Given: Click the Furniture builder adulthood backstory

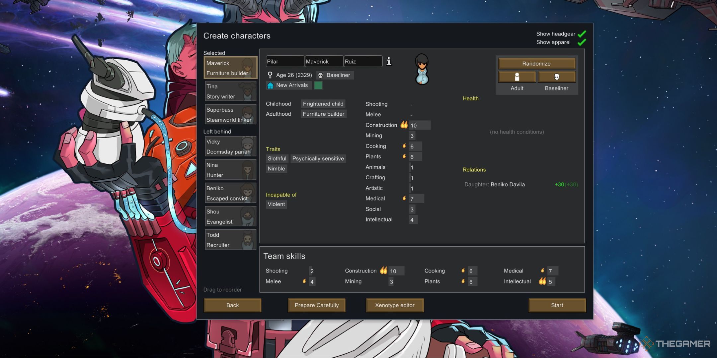Looking at the screenshot, I should tap(323, 114).
